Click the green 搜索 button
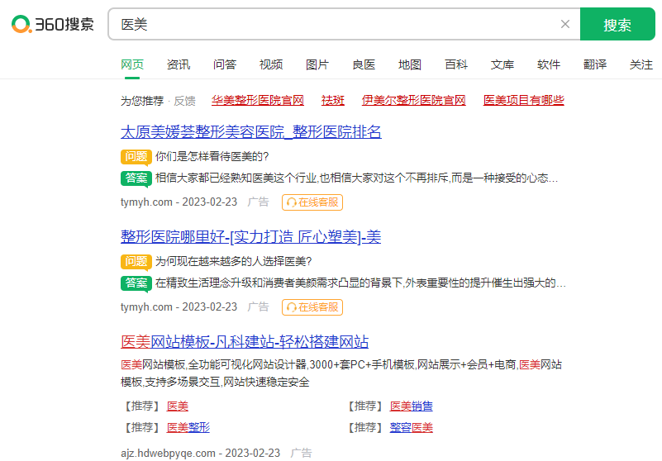 tap(617, 24)
